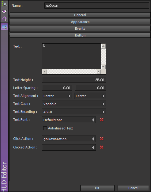Clear Clicked Action with red X
The width and height of the screenshot is (151, 192).
point(102,147)
